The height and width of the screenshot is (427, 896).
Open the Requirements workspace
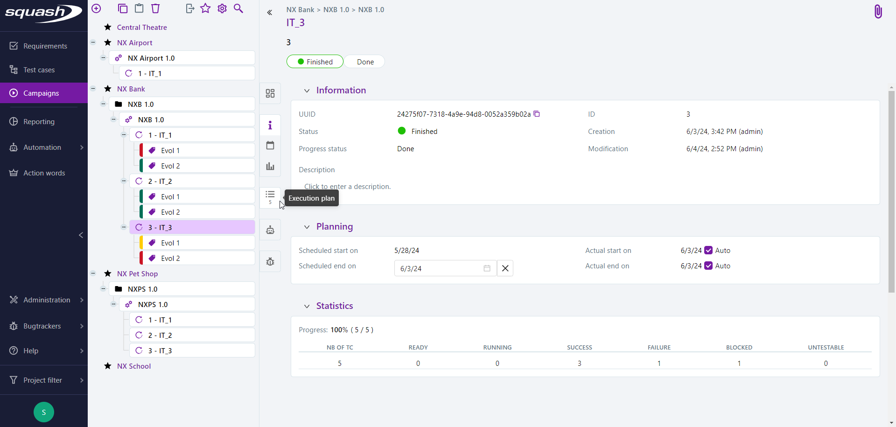coord(44,46)
